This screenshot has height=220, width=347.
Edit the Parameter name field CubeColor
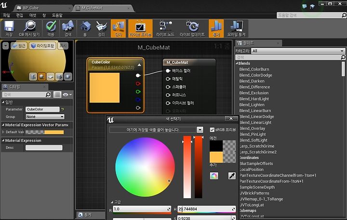pyautogui.click(x=42, y=109)
